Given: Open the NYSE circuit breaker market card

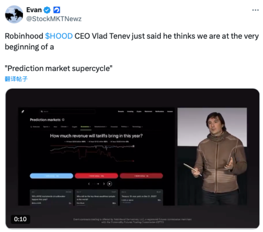Looking at the screenshot, I should 52,198.
